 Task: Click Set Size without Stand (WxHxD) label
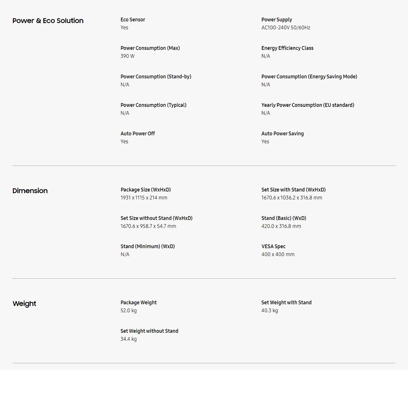pyautogui.click(x=156, y=218)
